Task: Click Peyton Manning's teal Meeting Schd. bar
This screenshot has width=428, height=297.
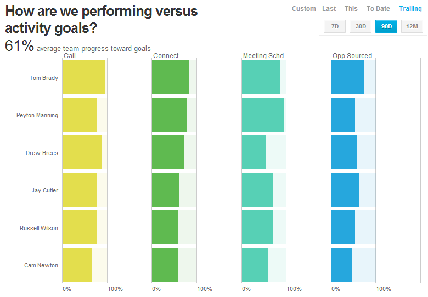Action: [x=262, y=115]
